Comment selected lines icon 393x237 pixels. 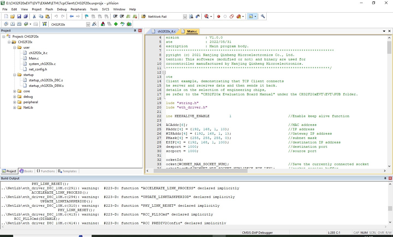click(x=128, y=16)
